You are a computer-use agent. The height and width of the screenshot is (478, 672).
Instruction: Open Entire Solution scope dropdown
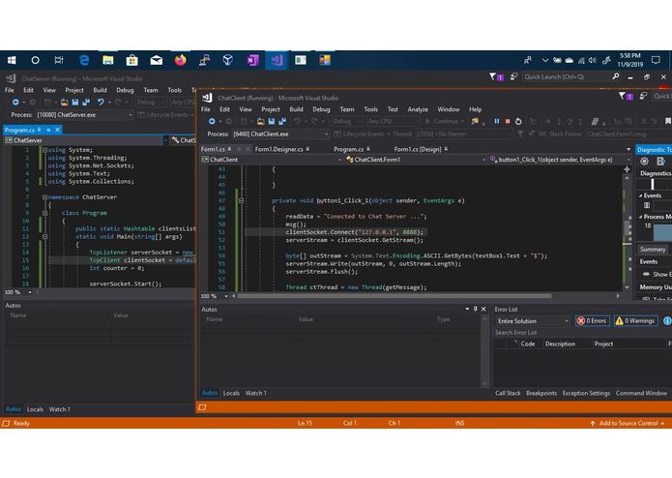click(x=567, y=321)
